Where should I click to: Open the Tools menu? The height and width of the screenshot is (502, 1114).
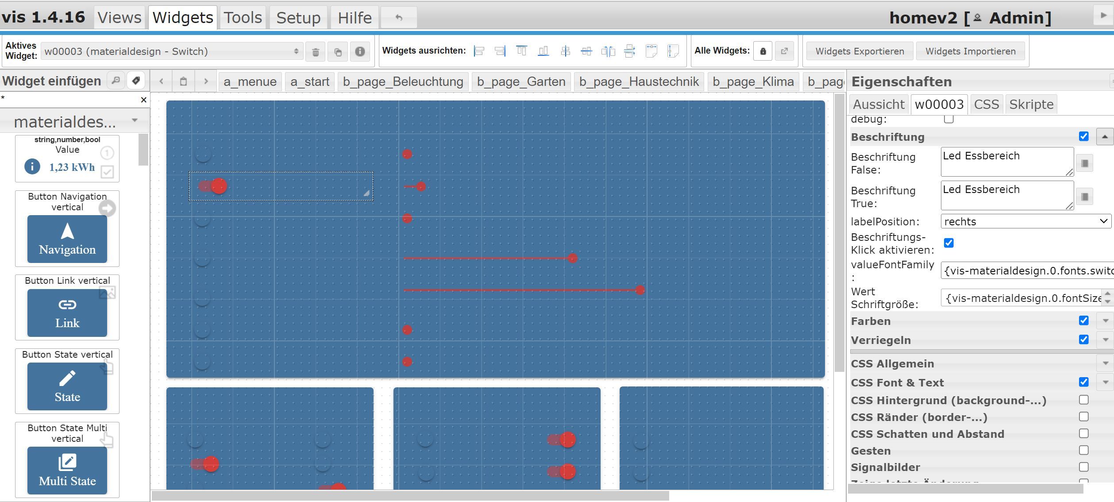coord(243,18)
